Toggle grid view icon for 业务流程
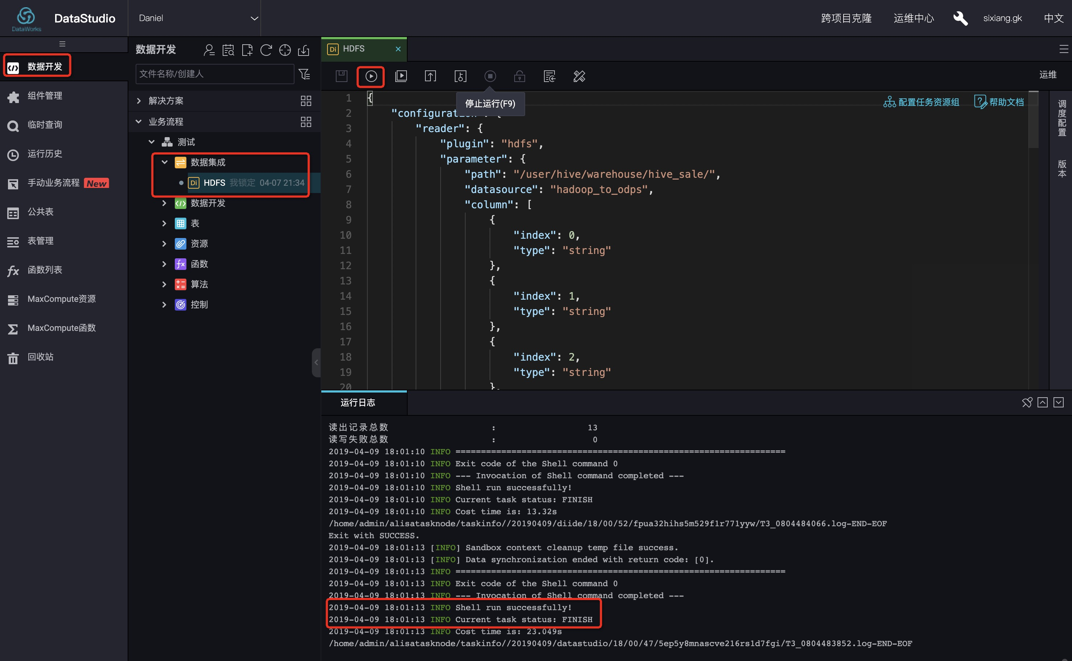 click(306, 122)
